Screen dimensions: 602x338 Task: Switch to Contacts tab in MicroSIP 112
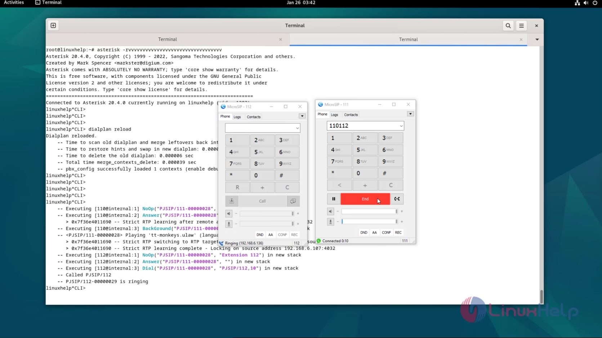[x=254, y=117]
